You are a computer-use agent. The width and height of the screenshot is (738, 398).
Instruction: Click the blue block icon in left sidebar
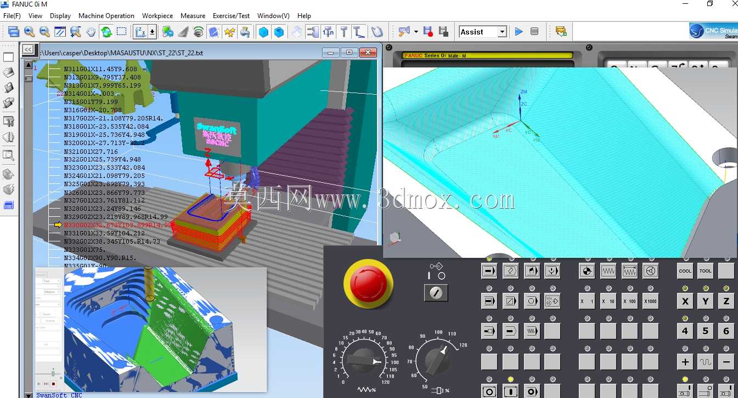[8, 205]
